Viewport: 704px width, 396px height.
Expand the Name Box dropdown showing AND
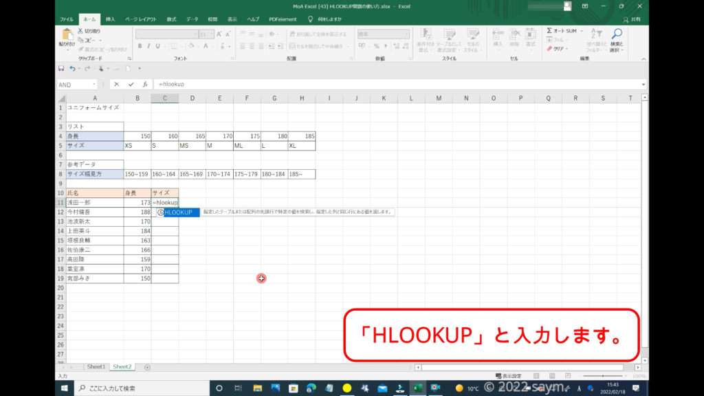94,85
